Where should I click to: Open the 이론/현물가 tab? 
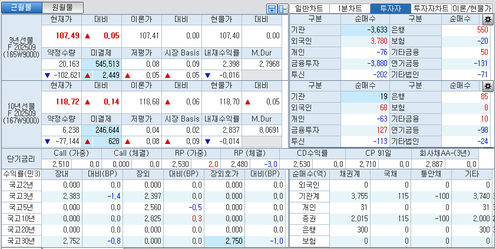(x=472, y=8)
